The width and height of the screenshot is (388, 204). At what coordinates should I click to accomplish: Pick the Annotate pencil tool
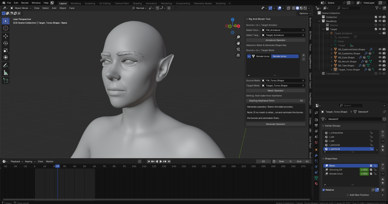click(x=6, y=66)
